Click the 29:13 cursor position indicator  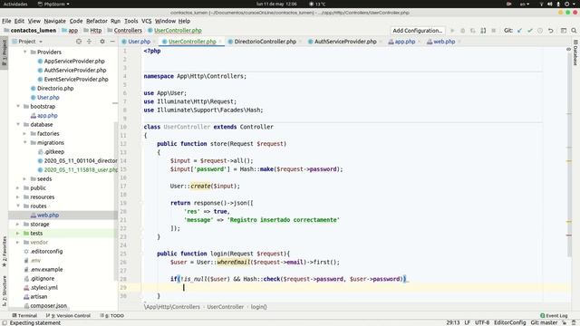click(453, 322)
